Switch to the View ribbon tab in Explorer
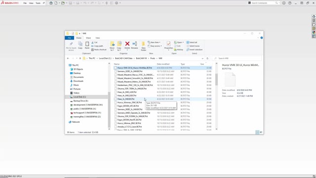This screenshot has width=316, height=178. (98, 38)
